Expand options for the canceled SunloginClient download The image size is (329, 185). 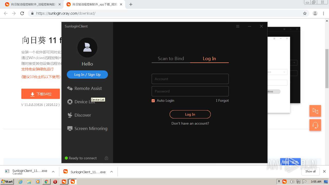pos(53,172)
